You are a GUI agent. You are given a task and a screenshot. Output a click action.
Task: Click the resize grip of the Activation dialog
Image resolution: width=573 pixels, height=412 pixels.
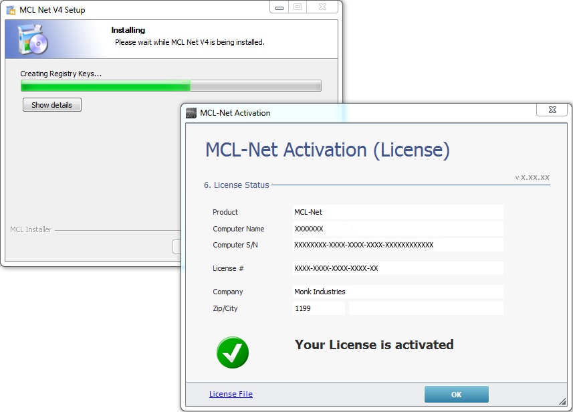pyautogui.click(x=562, y=402)
